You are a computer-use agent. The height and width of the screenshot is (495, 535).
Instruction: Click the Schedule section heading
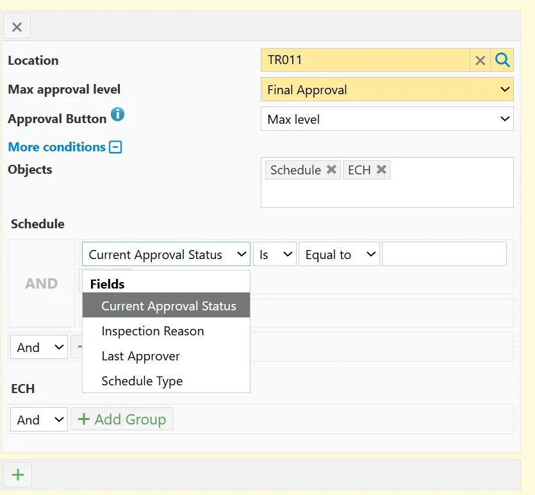point(38,224)
